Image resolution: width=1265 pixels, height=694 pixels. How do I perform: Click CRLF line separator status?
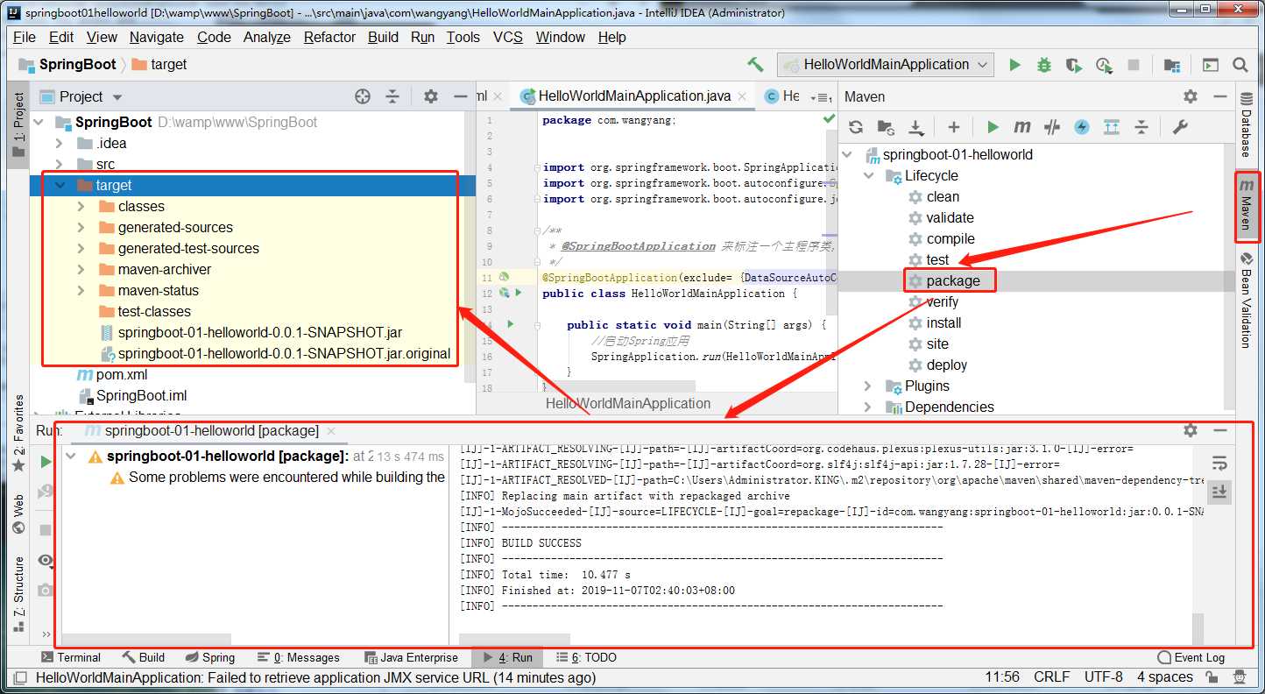(1051, 677)
